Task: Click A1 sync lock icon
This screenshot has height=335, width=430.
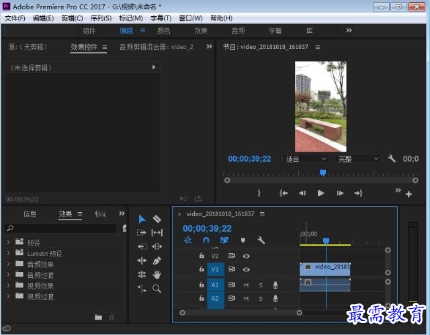Action: (232, 285)
